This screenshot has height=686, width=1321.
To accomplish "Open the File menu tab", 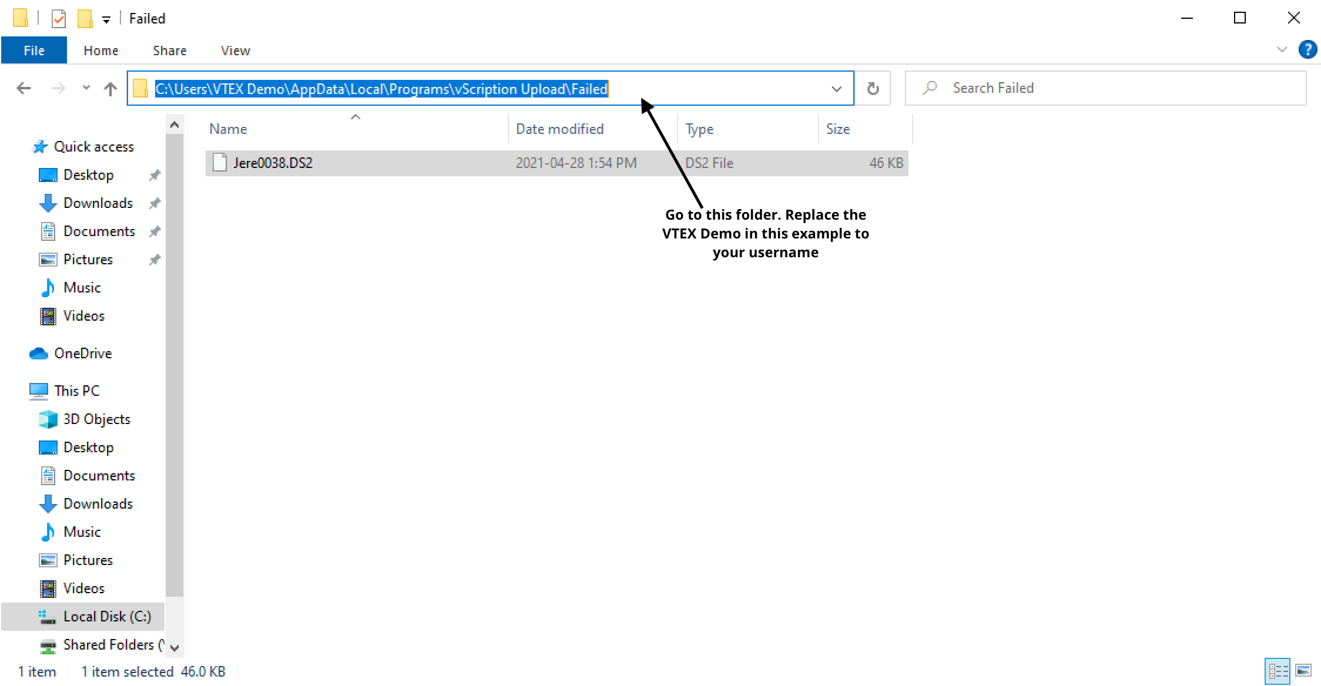I will (x=34, y=51).
